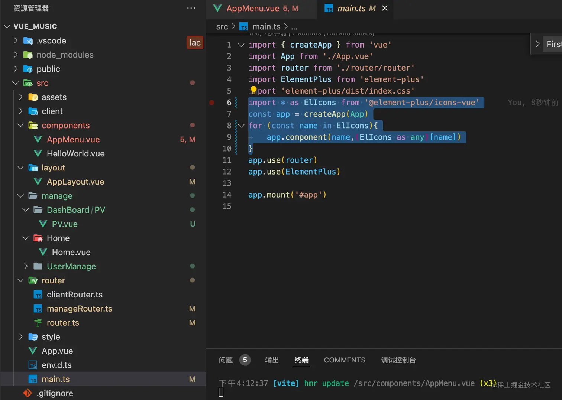
Task: Open App.vue file in explorer
Action: (x=57, y=351)
